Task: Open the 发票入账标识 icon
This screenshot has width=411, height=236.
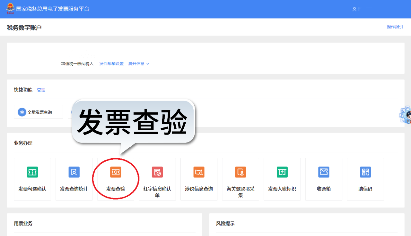Action: click(282, 172)
